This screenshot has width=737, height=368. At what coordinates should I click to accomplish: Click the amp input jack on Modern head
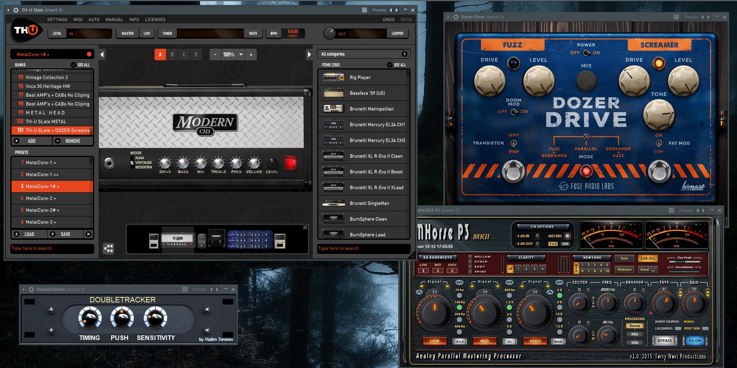coord(110,163)
